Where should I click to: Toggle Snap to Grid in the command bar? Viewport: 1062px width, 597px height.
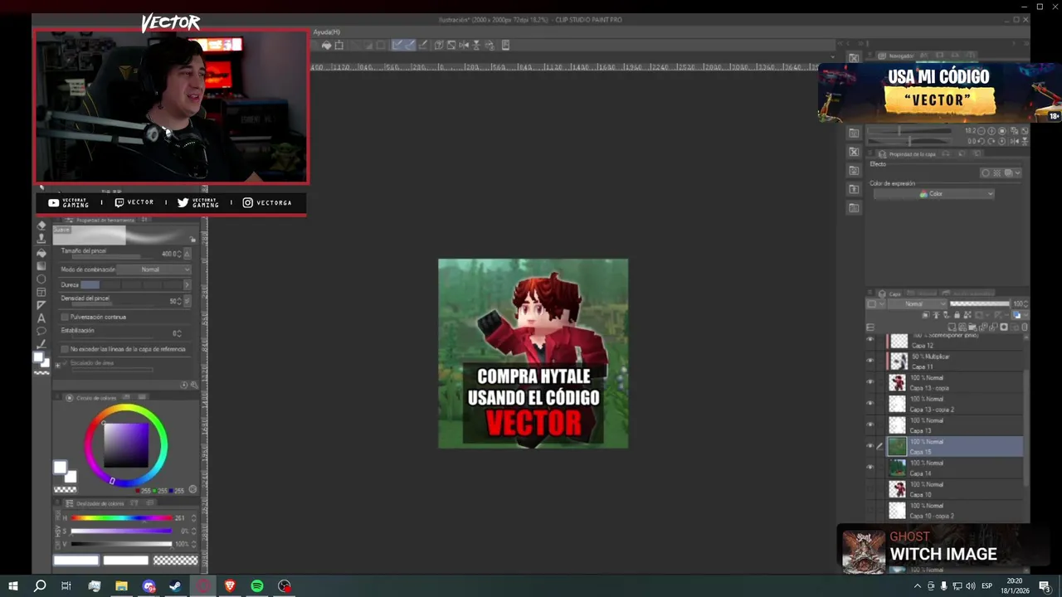pos(423,45)
